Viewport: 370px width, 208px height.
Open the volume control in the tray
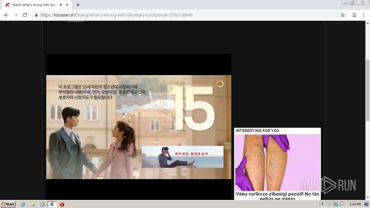pos(329,204)
